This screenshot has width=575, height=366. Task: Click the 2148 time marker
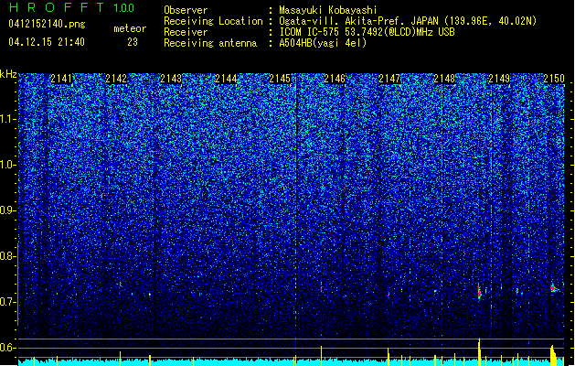click(x=444, y=79)
